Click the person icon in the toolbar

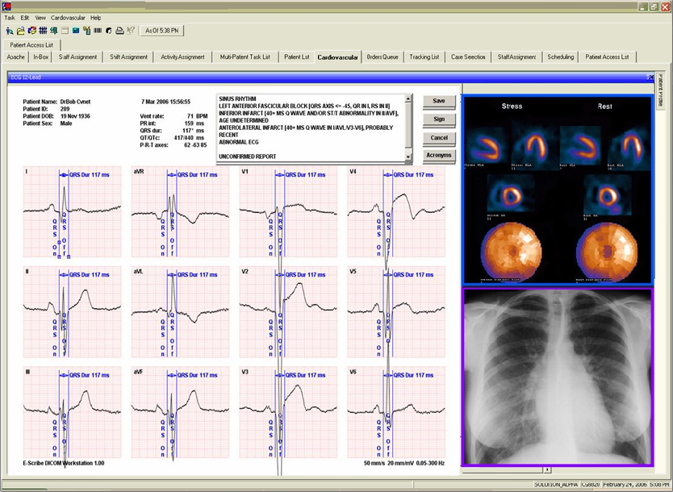[9, 31]
